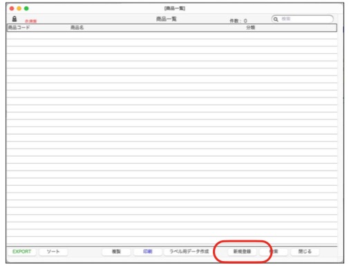Sort by 商品名 column header
The width and height of the screenshot is (349, 268).
(x=77, y=28)
